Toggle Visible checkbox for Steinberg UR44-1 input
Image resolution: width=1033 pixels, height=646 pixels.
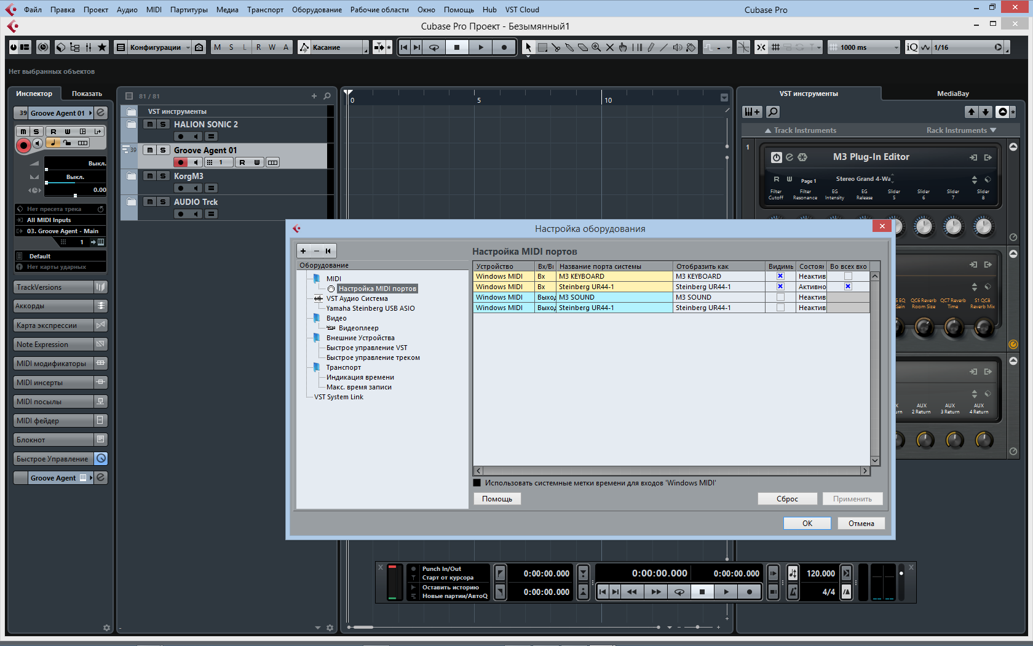click(x=780, y=287)
